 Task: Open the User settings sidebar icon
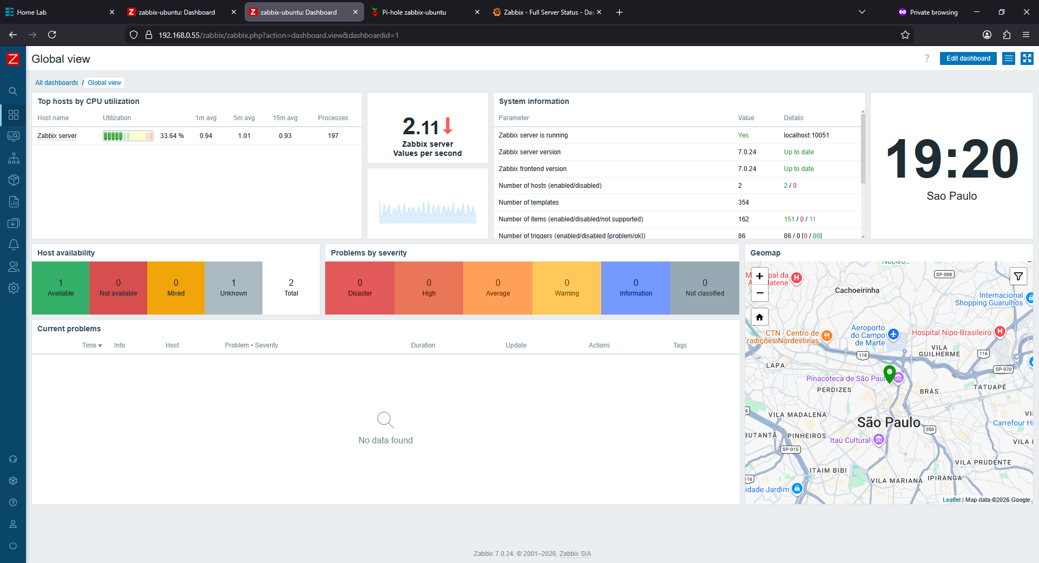pyautogui.click(x=13, y=524)
